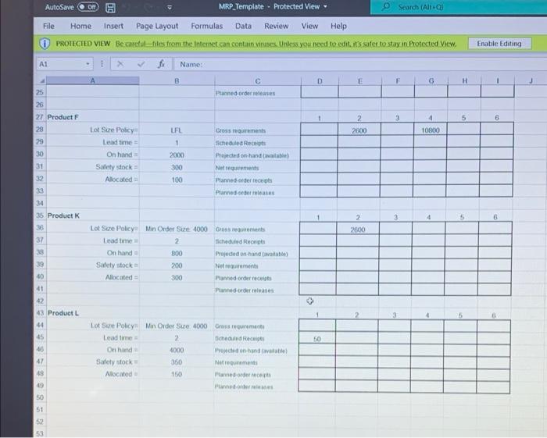Click Product L allocated value 150
Image resolution: width=547 pixels, height=438 pixels.
click(177, 374)
